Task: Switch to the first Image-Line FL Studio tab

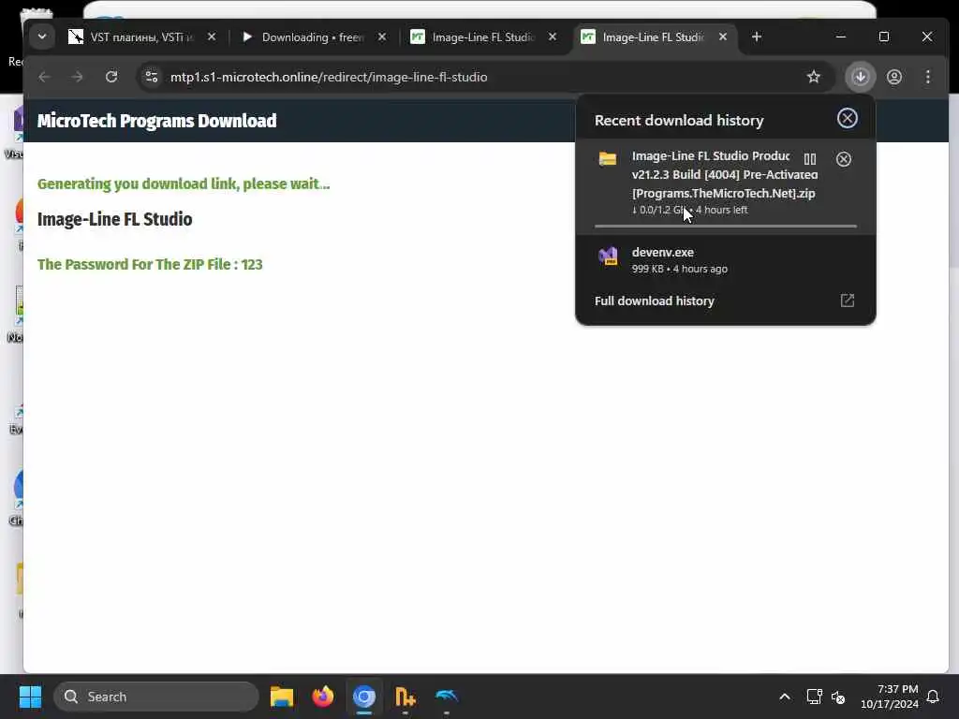Action: coord(483,37)
